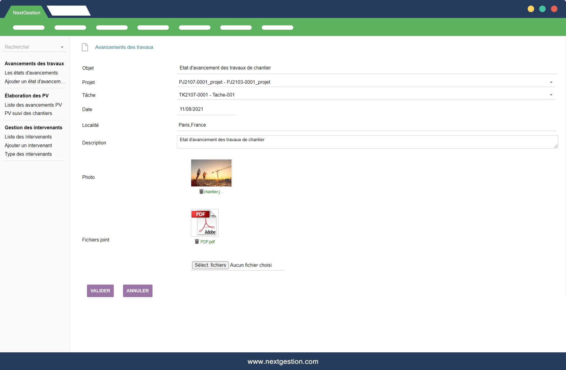
Task: Go to PV suivi des chantiers
Action: pos(28,113)
